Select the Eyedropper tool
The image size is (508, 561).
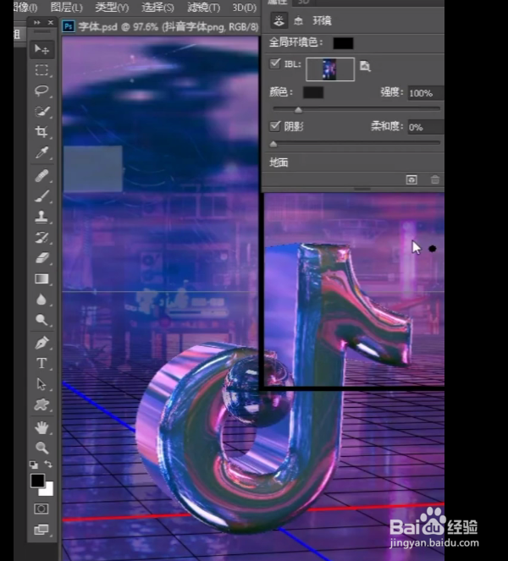(x=41, y=152)
